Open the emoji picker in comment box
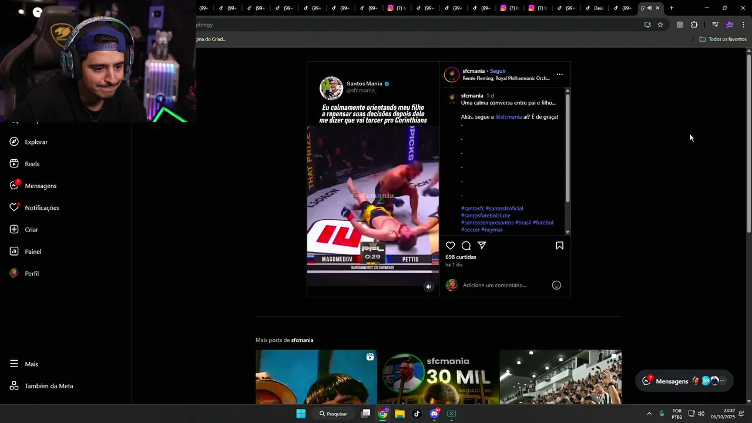 click(x=556, y=285)
